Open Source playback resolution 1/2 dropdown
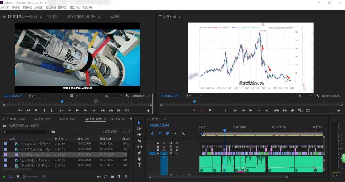The width and height of the screenshot is (345, 182). pyautogui.click(x=113, y=96)
